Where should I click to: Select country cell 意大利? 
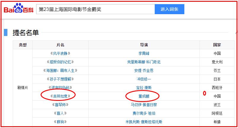pos(217,62)
